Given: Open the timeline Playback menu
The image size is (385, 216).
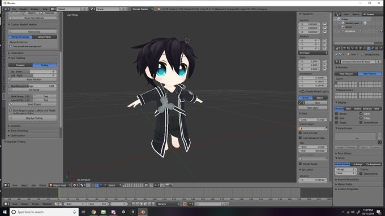Looking at the screenshot, I should point(47,204).
